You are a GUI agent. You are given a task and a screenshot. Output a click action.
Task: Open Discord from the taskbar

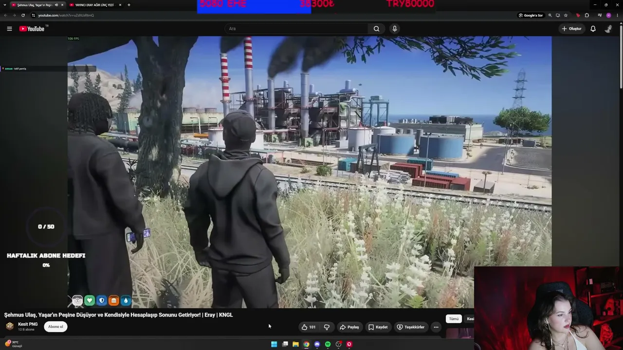pyautogui.click(x=317, y=344)
